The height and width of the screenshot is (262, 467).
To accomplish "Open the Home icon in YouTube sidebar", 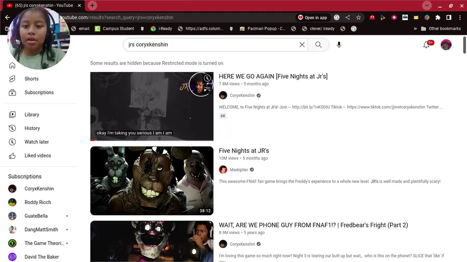I will [x=12, y=65].
